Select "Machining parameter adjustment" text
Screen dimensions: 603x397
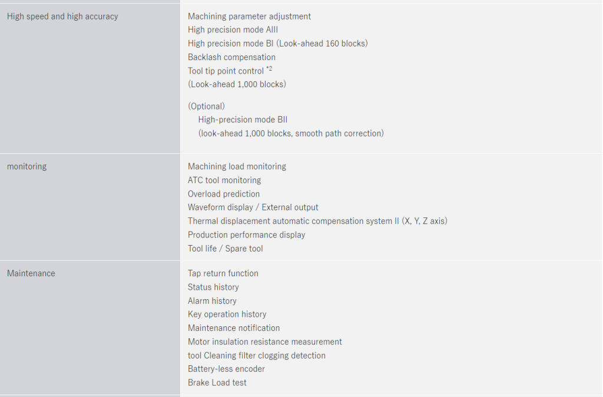(x=249, y=16)
